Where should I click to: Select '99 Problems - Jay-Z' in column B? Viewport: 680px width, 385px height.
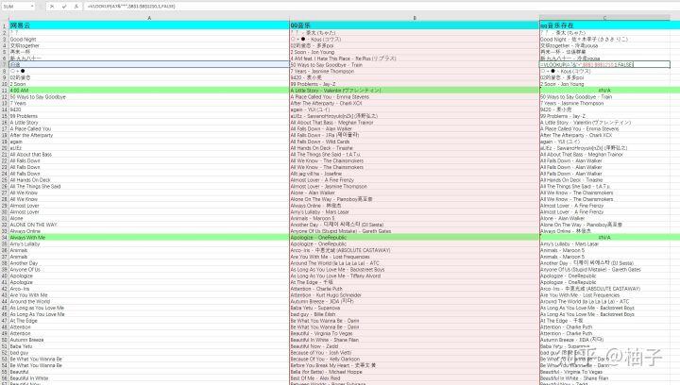click(x=415, y=84)
